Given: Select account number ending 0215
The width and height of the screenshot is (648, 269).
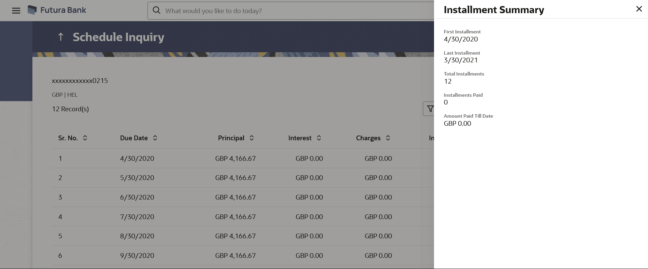Looking at the screenshot, I should coord(80,81).
